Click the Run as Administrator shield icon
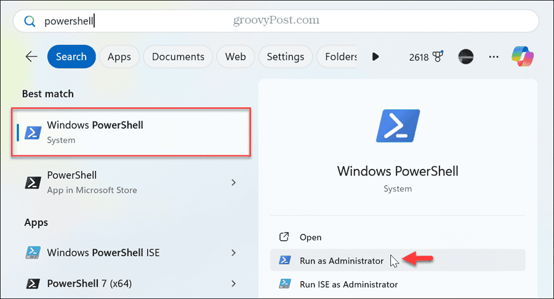The image size is (554, 299). point(285,260)
